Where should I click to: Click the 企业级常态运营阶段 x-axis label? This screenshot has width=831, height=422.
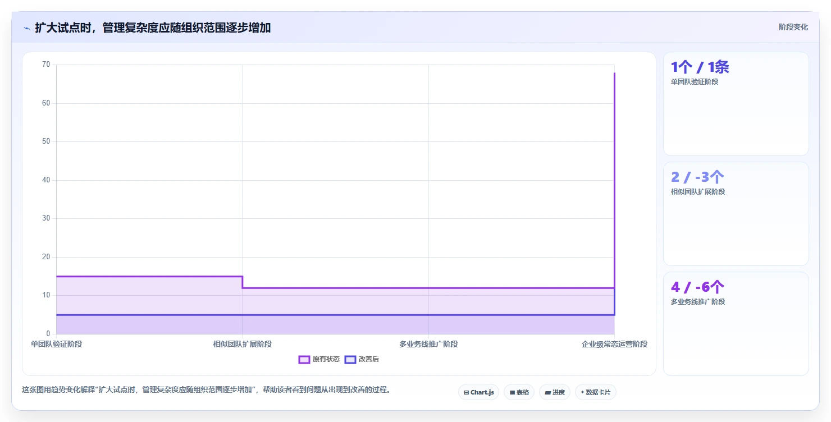click(x=614, y=344)
